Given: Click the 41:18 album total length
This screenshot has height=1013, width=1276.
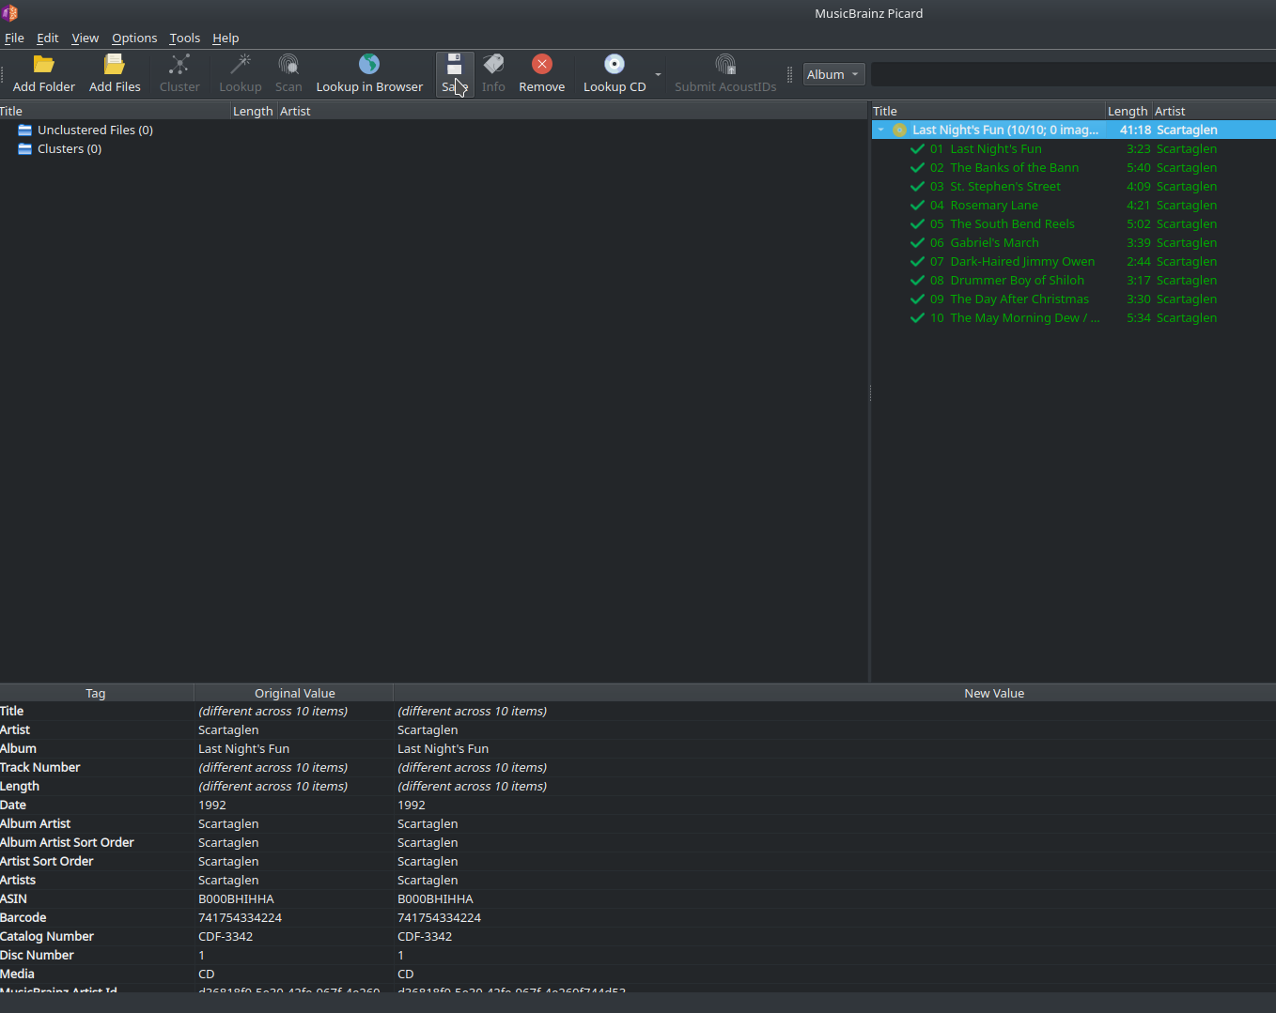Looking at the screenshot, I should (1135, 130).
